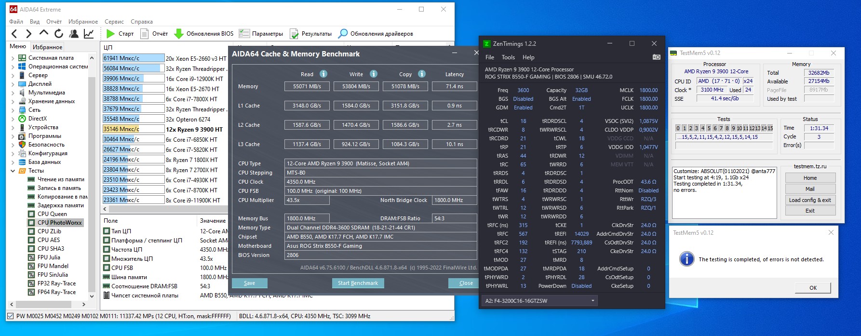Click the refresh icon in AIDA64 toolbar
Viewport: 861px width, 336px height.
(59, 33)
